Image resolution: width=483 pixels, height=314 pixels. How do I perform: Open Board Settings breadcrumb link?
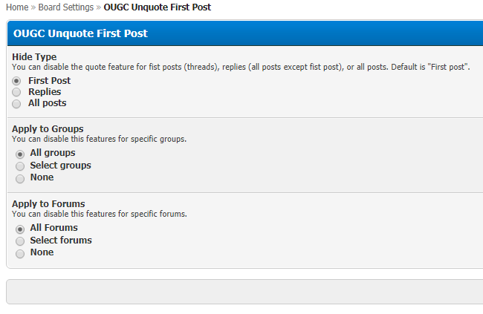pos(65,7)
